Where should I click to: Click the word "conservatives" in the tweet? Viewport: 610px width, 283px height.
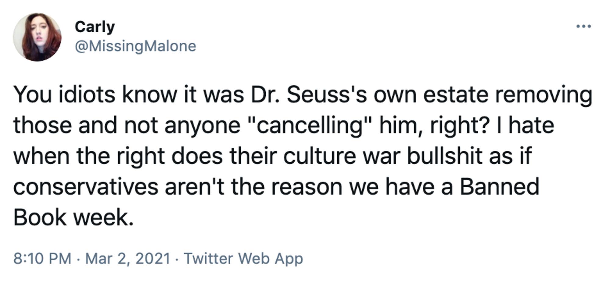(x=86, y=187)
